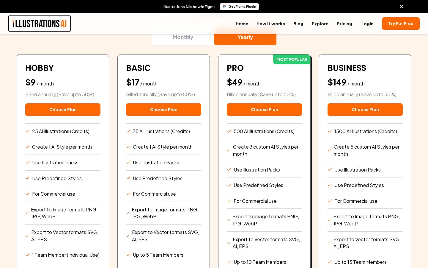Screen dimensions: 428x268
Task: Click the checkmark beside '1500 AI Illustrations'
Action: tap(330, 131)
